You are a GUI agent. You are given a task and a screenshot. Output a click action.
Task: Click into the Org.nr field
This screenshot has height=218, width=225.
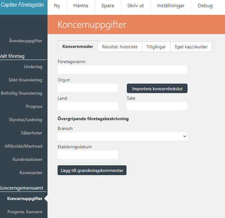tap(88, 88)
